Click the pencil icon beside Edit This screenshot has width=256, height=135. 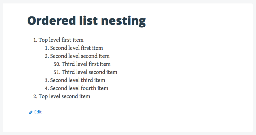pyautogui.click(x=31, y=112)
